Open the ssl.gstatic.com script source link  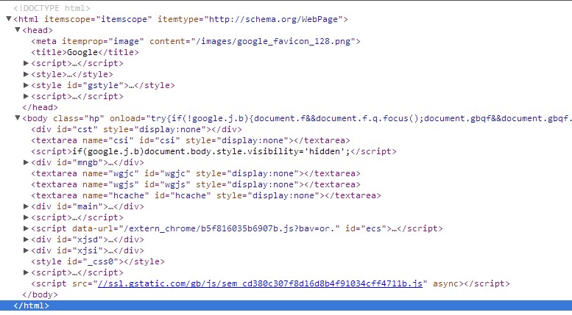click(260, 283)
